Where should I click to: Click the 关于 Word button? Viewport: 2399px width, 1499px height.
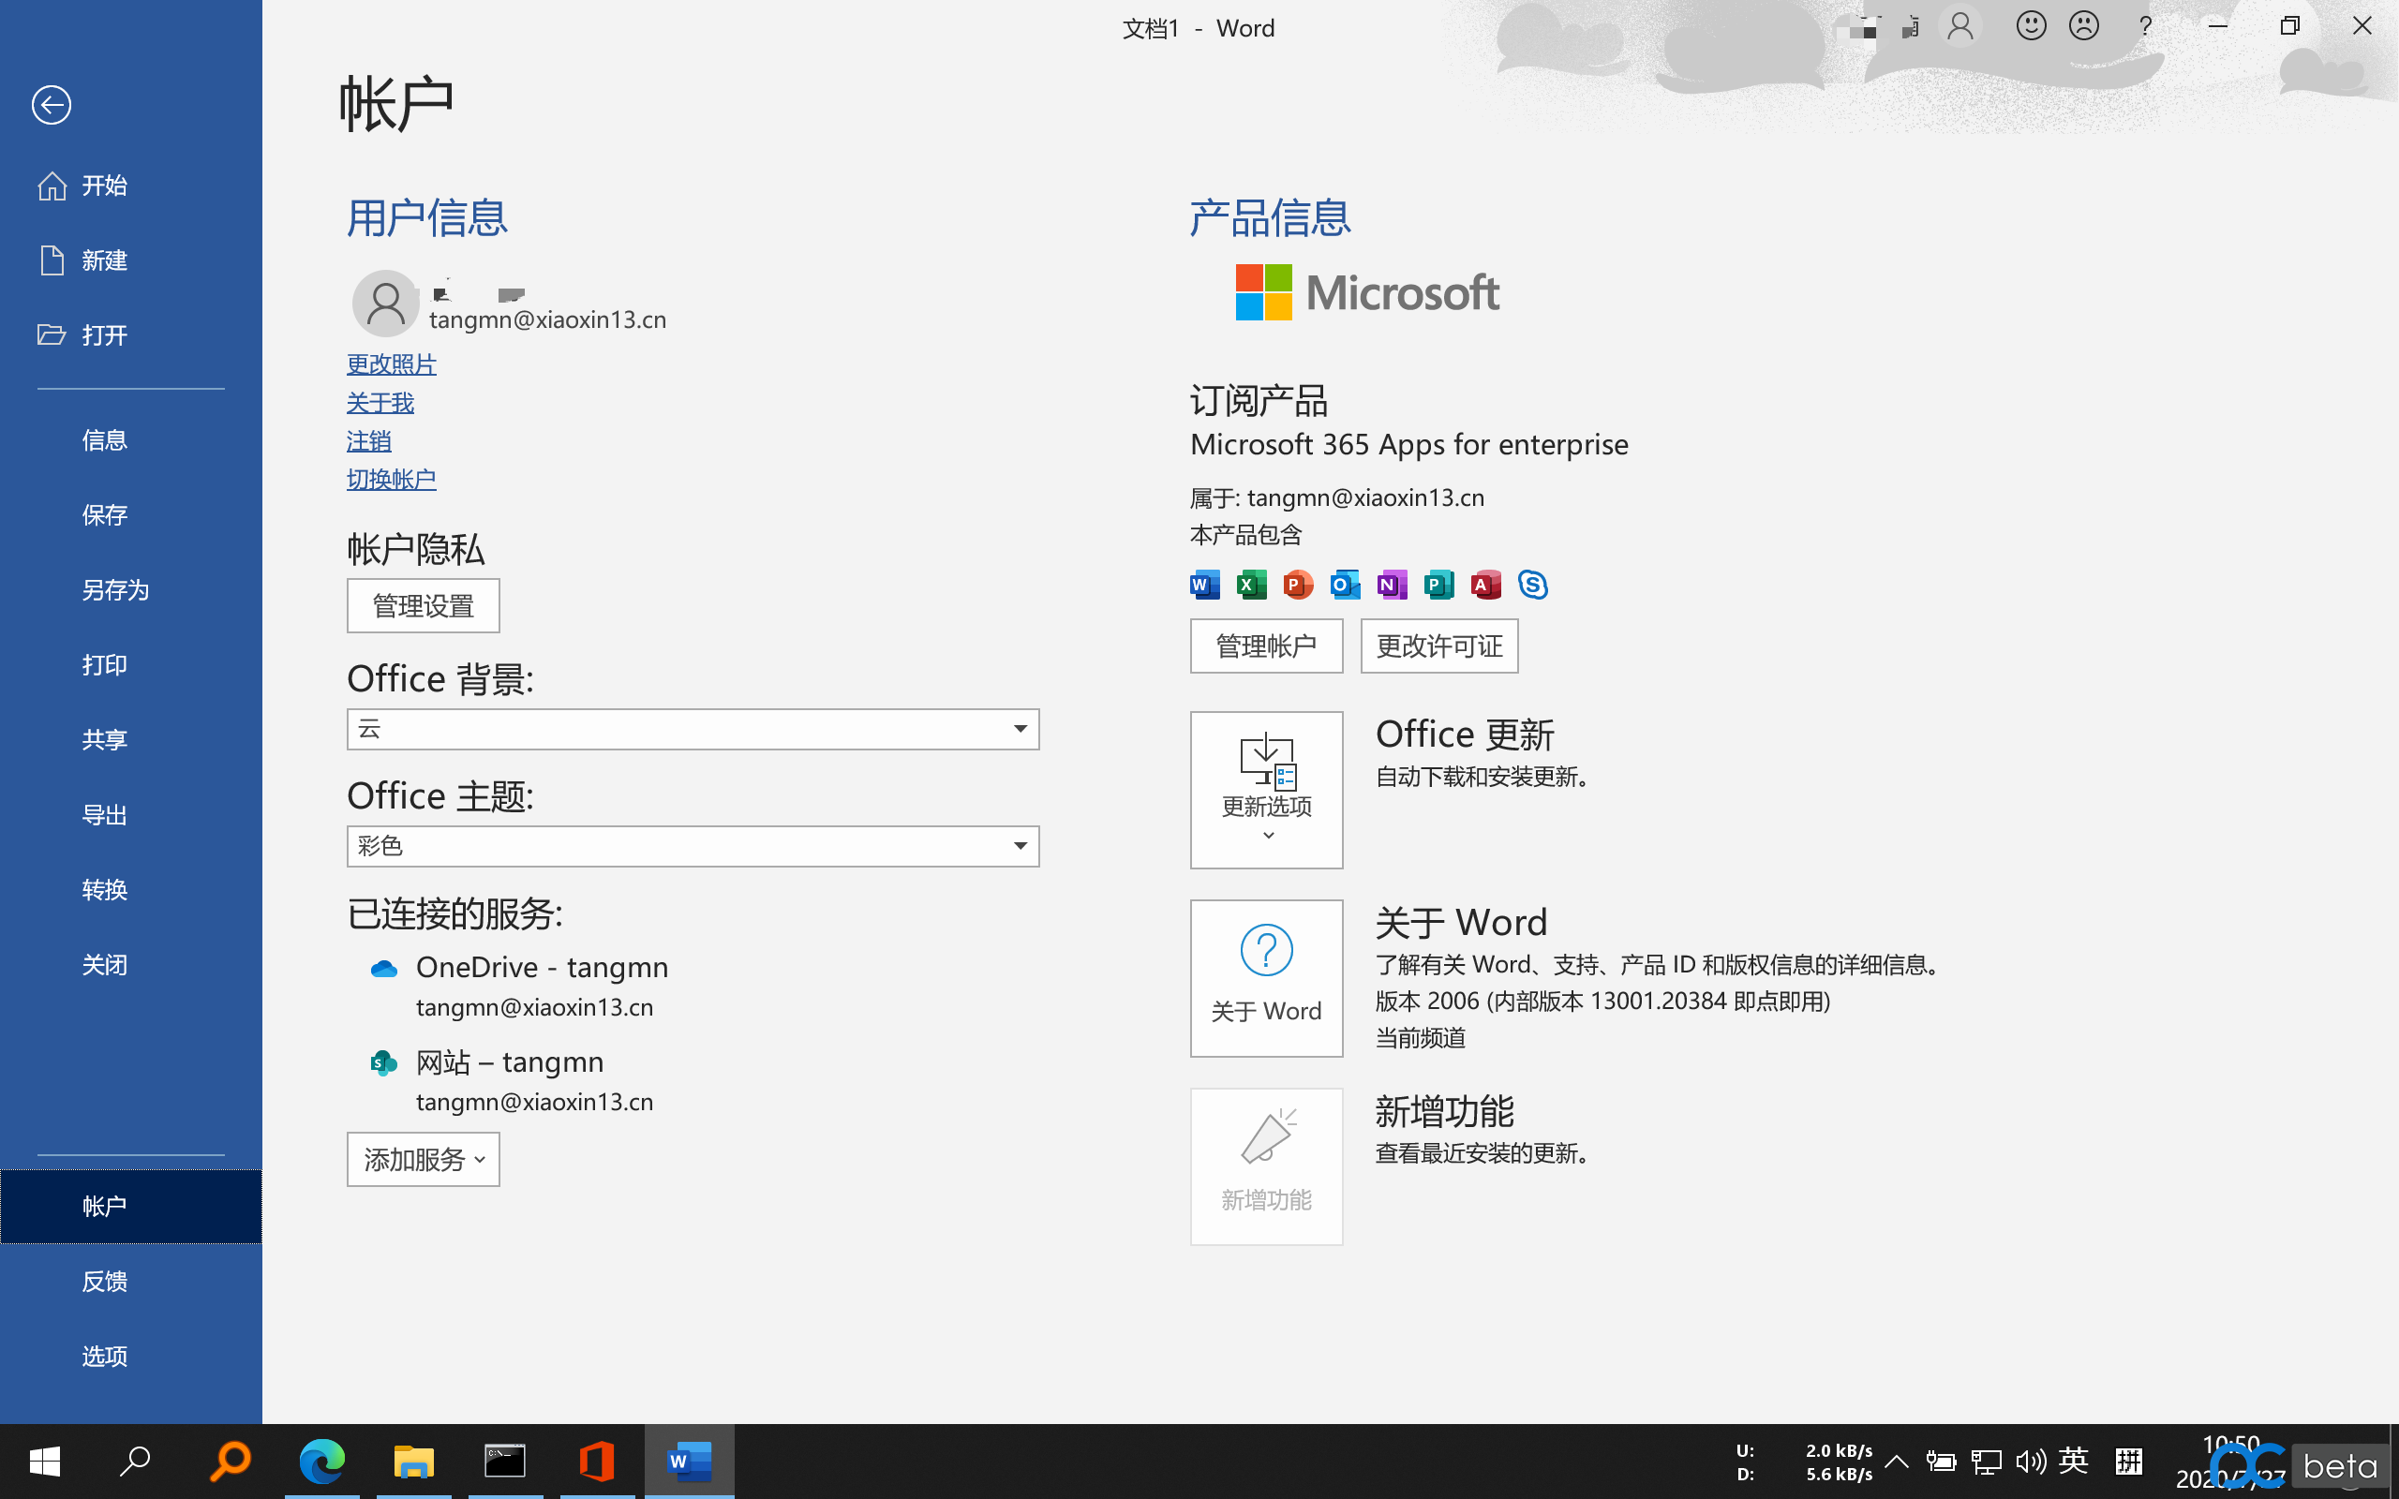(1266, 978)
